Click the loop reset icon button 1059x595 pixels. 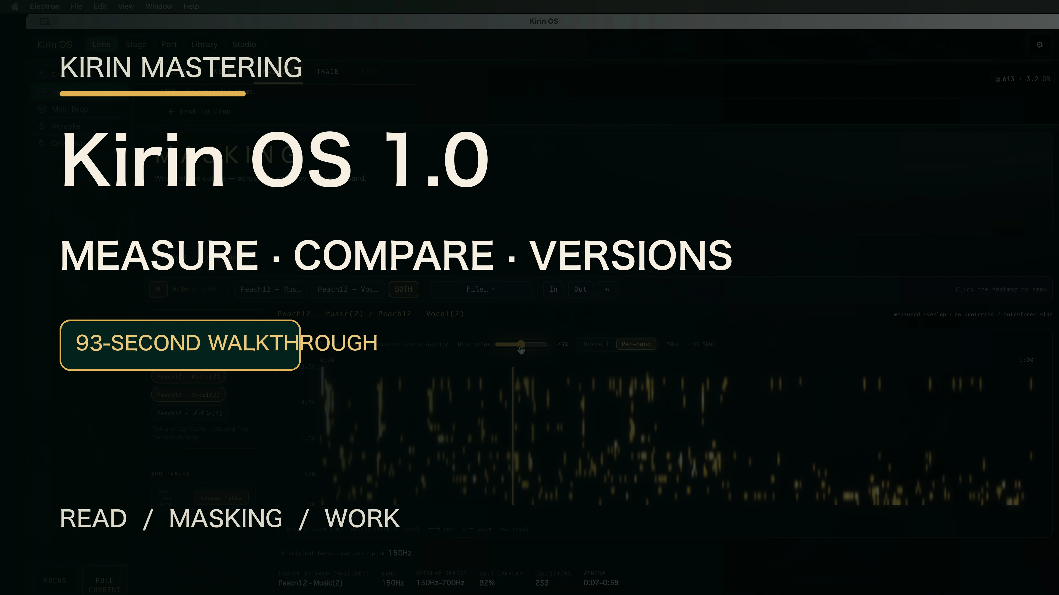coord(607,289)
